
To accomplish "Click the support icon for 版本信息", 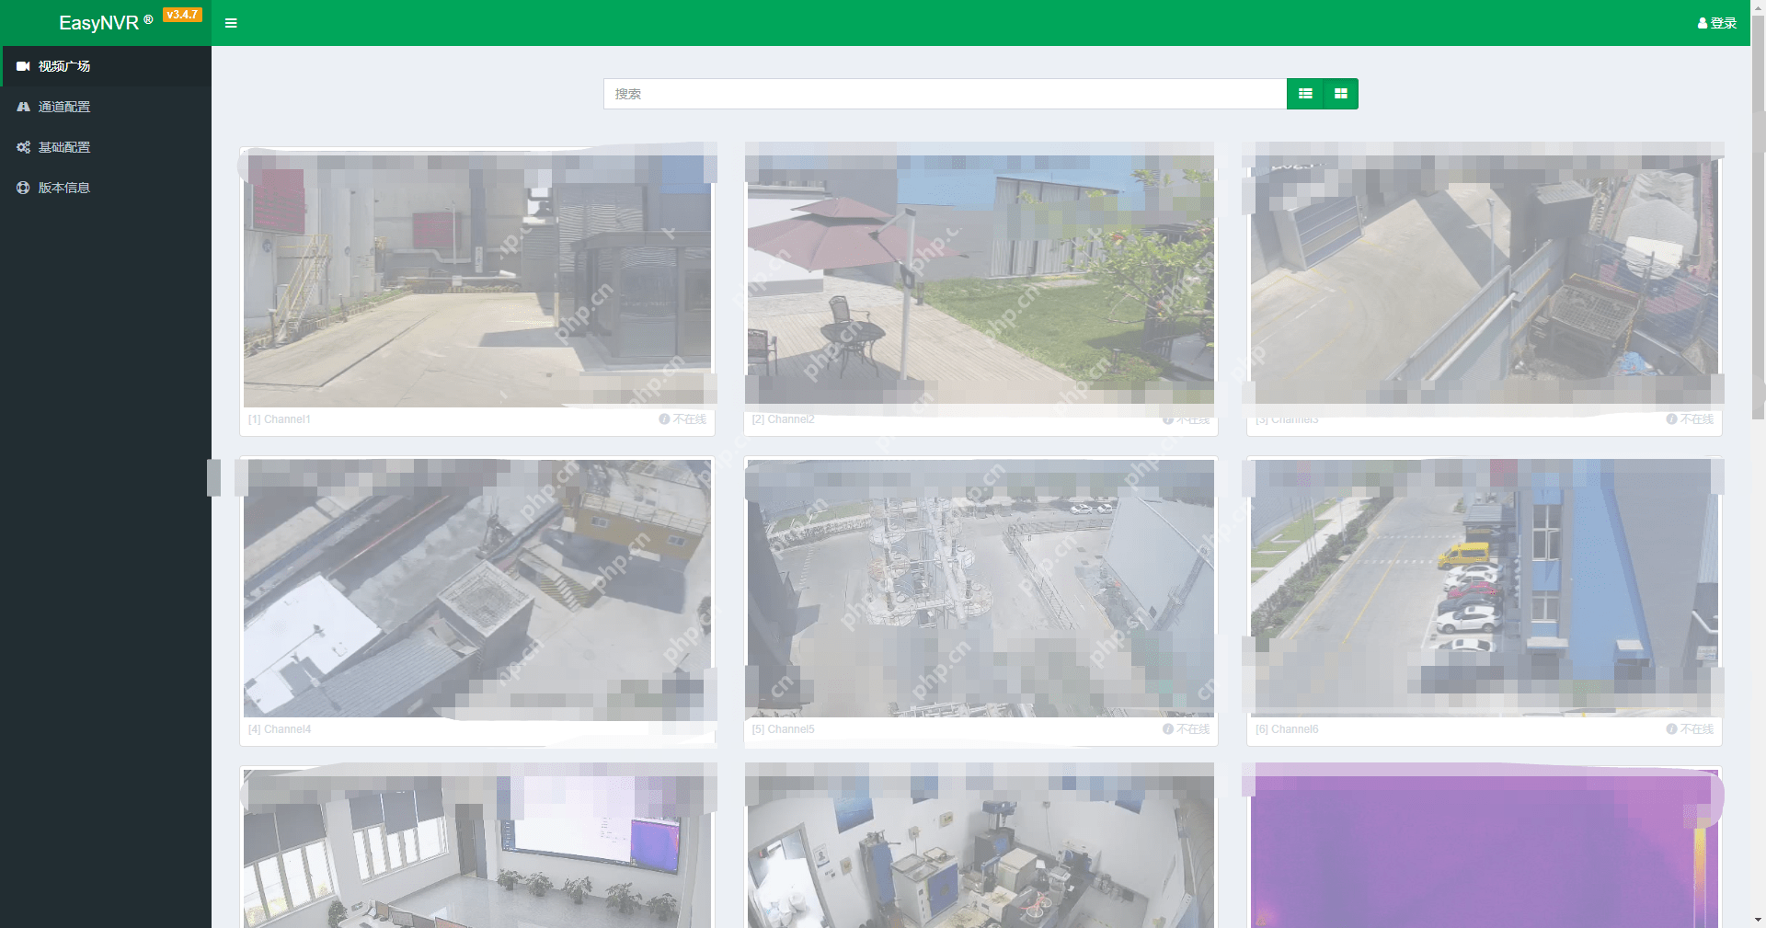I will point(23,188).
